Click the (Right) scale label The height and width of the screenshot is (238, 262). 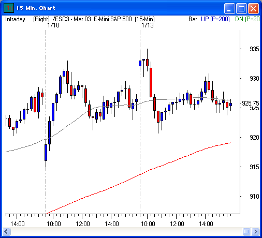click(x=41, y=19)
